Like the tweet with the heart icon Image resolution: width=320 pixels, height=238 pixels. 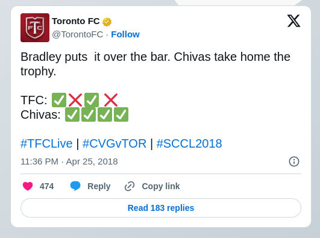click(x=28, y=186)
